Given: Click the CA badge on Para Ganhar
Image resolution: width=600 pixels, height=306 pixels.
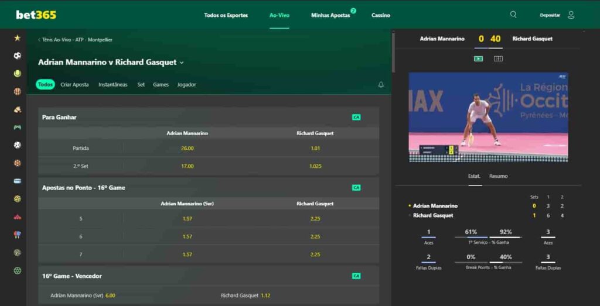Looking at the screenshot, I should pos(356,117).
